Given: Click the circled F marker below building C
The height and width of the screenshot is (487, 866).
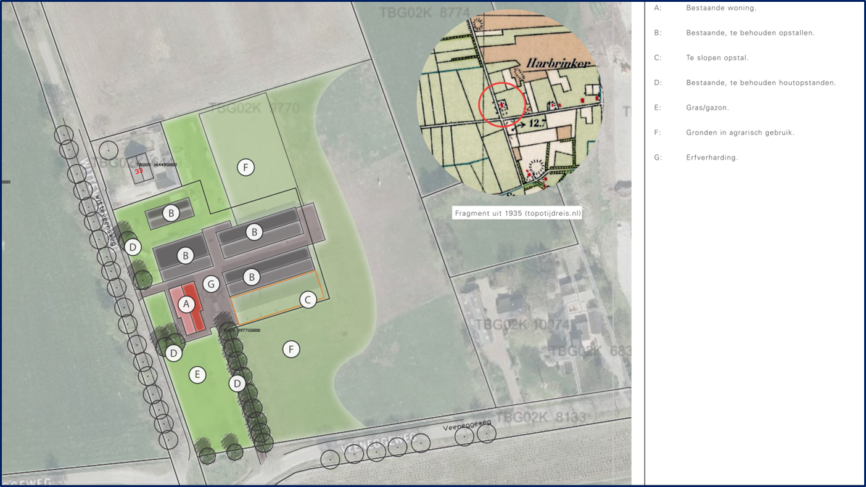Looking at the screenshot, I should pyautogui.click(x=291, y=350).
